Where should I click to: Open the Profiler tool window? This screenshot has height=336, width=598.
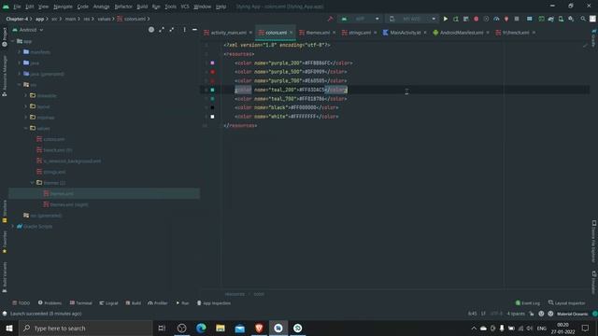point(158,303)
